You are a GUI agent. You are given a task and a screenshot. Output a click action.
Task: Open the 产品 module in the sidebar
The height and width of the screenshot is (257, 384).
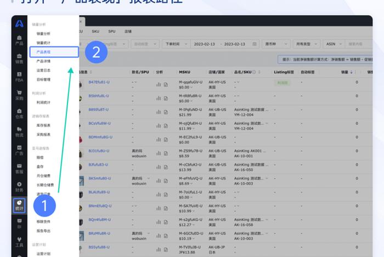[19, 40]
